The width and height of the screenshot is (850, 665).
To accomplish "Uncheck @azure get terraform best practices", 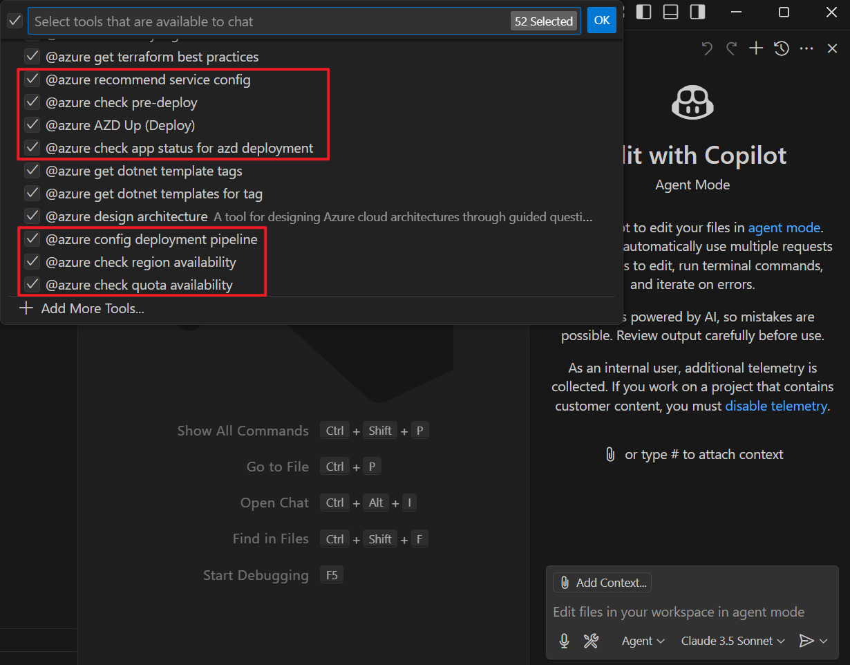I will (32, 56).
